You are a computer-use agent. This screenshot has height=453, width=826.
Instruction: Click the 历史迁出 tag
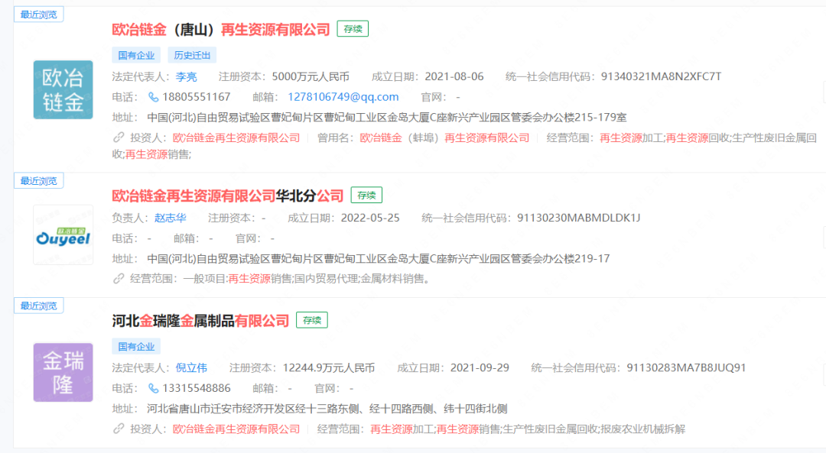click(192, 55)
